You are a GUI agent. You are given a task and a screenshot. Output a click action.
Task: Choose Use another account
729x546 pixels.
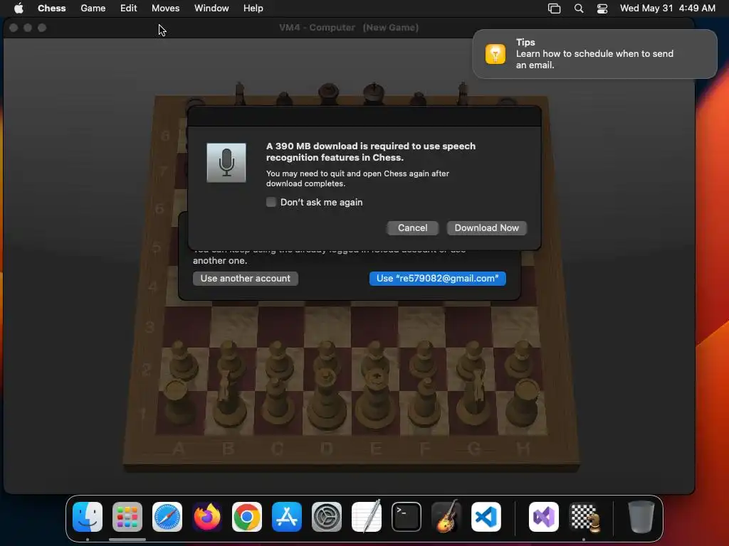pos(246,279)
